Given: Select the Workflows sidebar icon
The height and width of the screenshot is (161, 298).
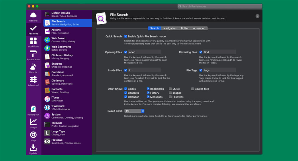Looking at the screenshot, I should click(33, 42).
